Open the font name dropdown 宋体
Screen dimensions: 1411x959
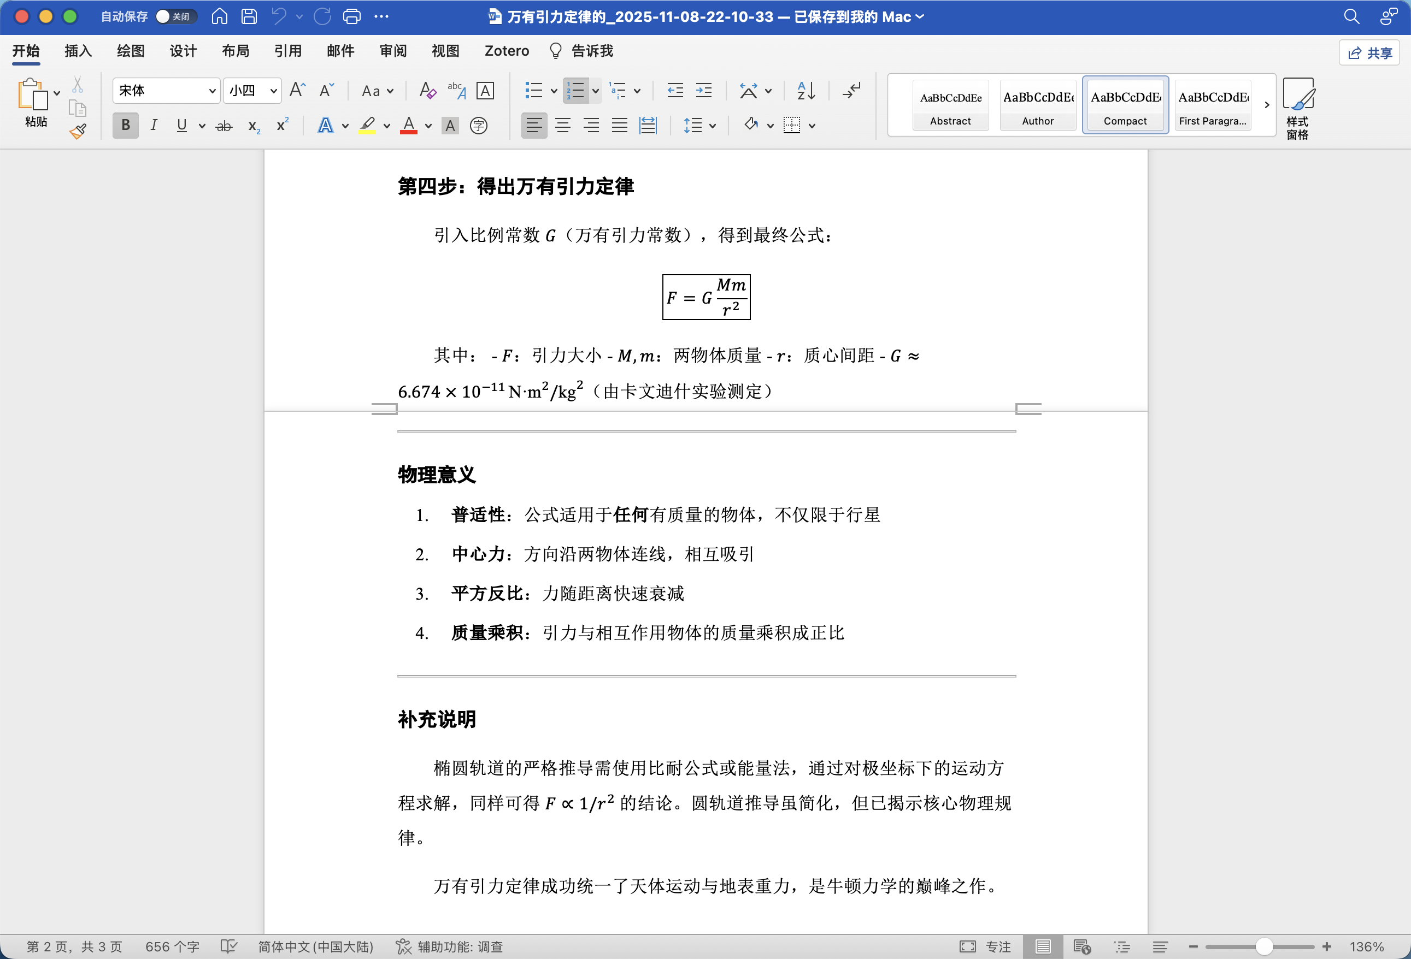(212, 91)
